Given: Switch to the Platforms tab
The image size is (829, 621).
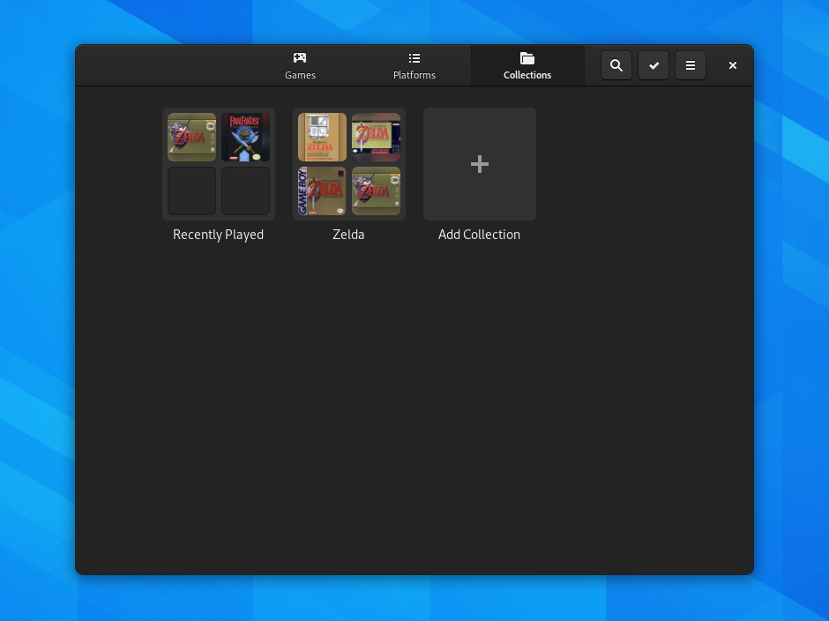Looking at the screenshot, I should [414, 65].
